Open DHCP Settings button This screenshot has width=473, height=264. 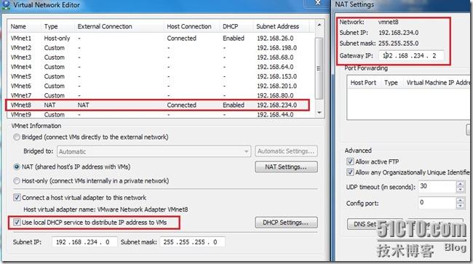(286, 223)
